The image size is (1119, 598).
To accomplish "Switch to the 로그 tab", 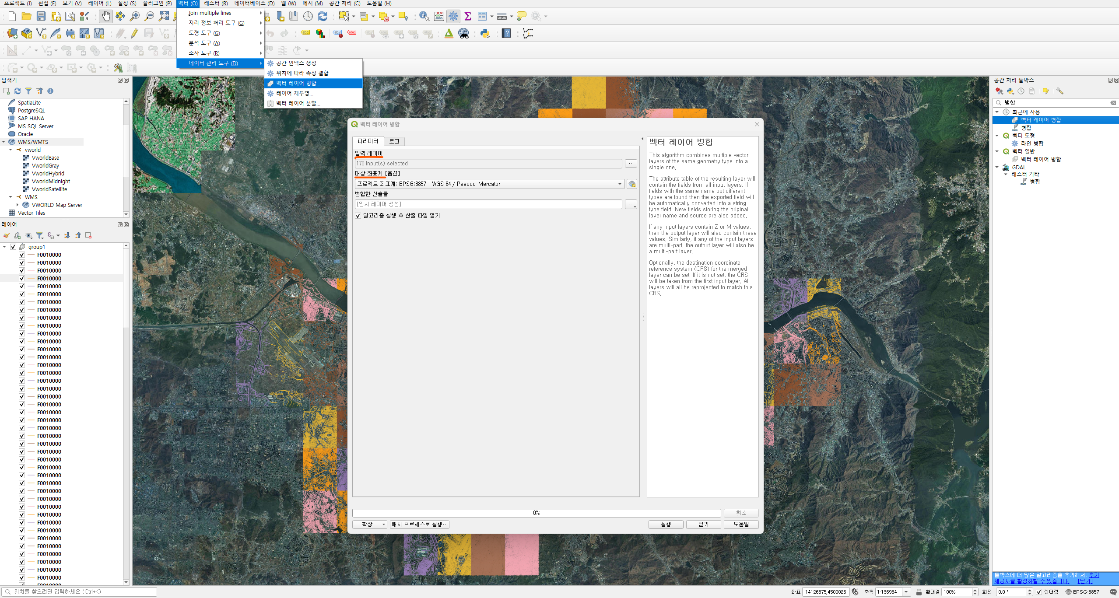I will (x=394, y=141).
